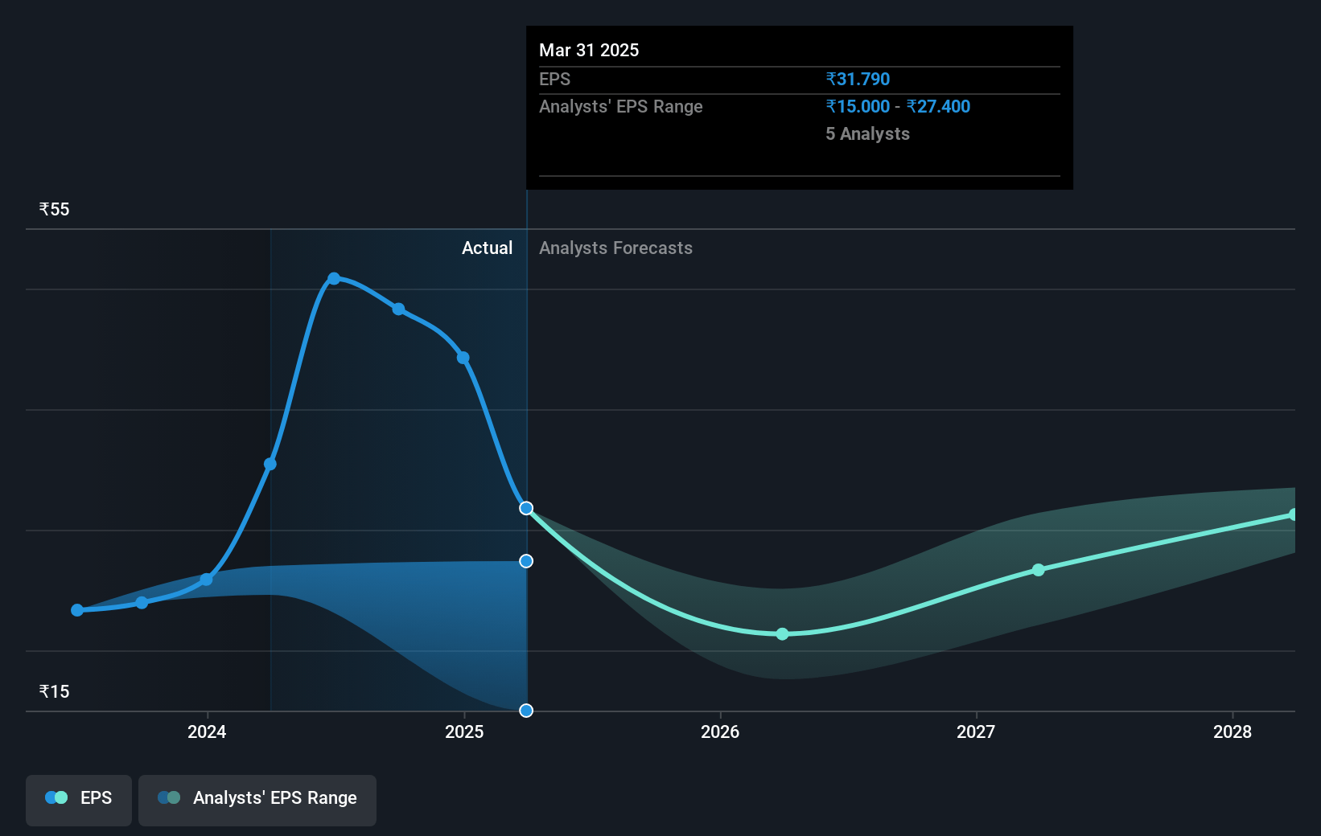Click the ₹55 y-axis label
Image resolution: width=1321 pixels, height=836 pixels.
[x=55, y=209]
